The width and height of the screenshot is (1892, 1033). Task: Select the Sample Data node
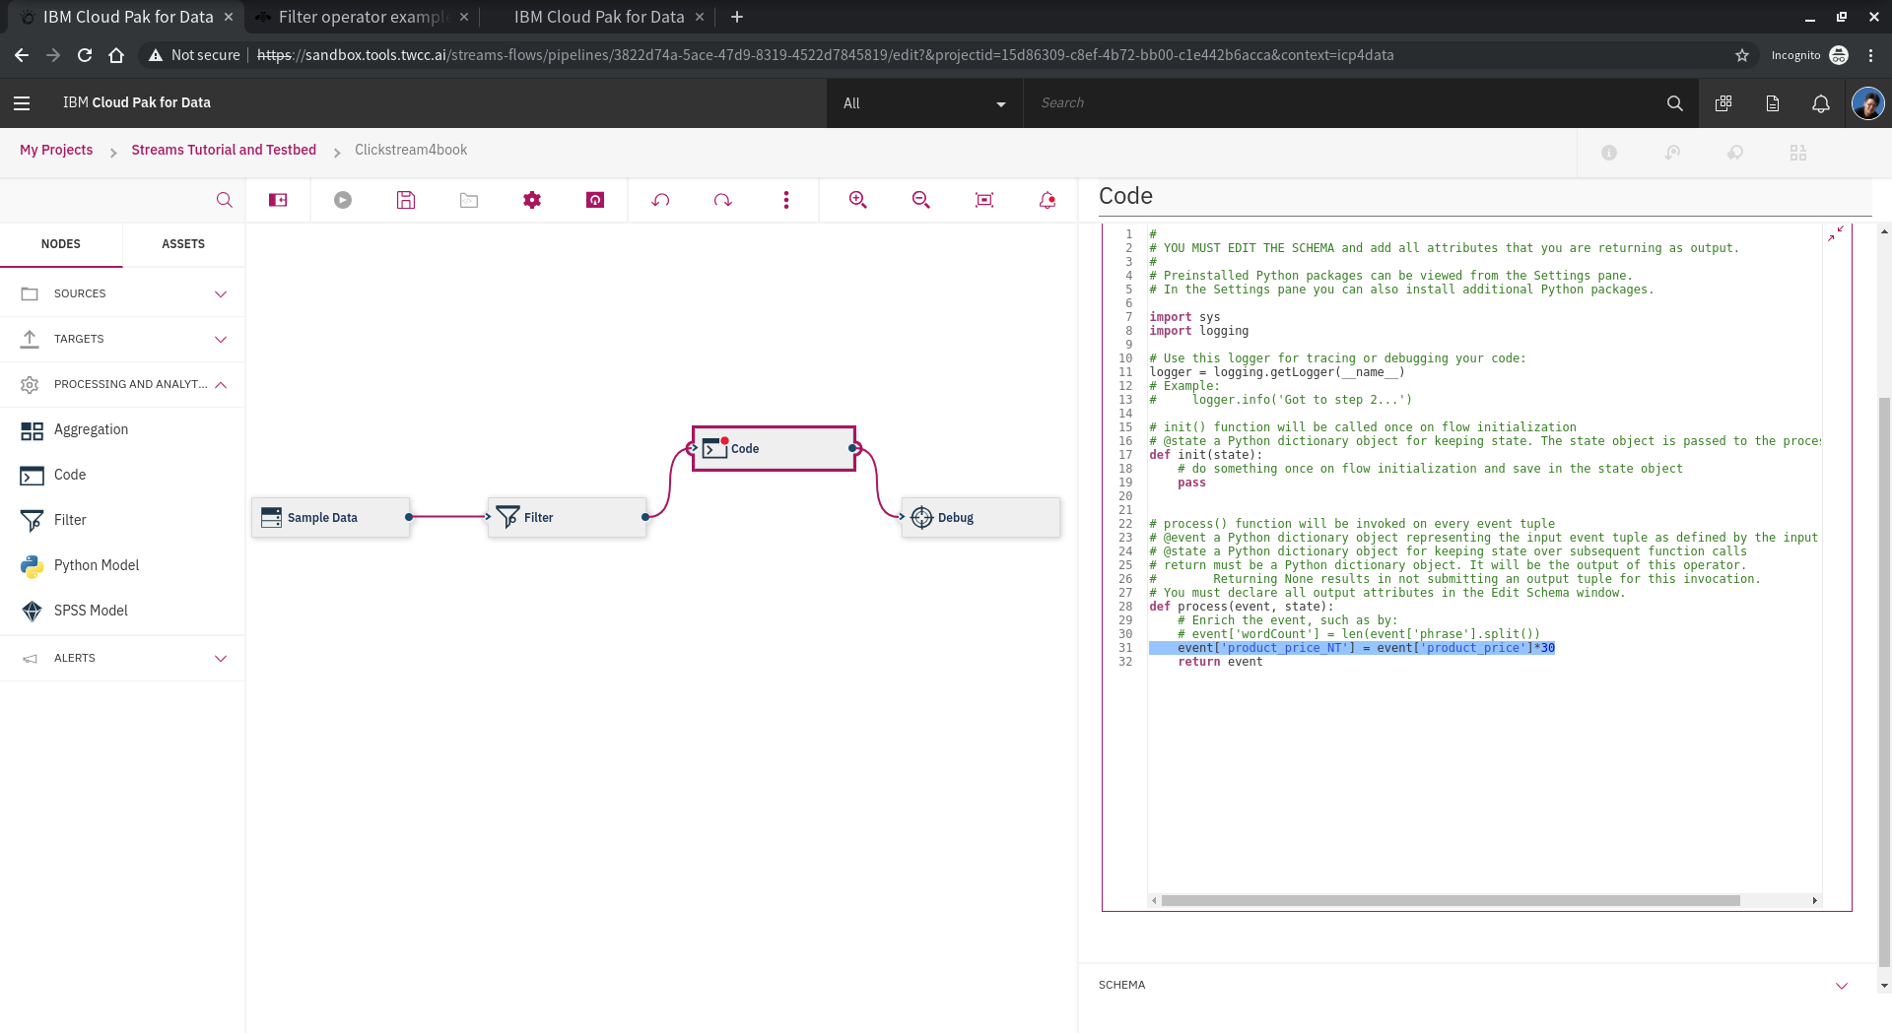(330, 517)
